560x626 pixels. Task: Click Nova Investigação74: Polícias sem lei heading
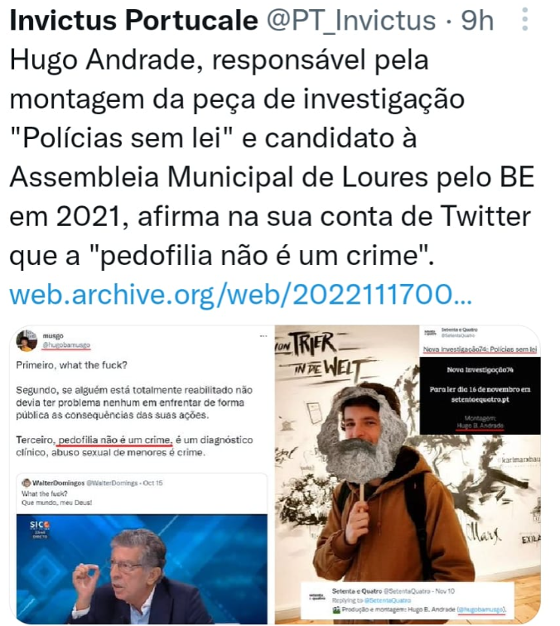480,349
